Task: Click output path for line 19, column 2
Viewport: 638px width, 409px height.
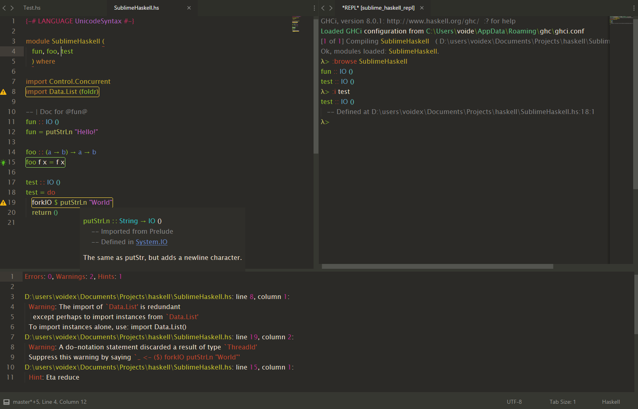Action: pos(159,337)
